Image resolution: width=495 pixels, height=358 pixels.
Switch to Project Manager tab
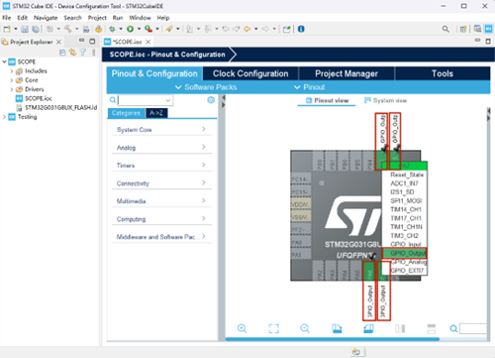pyautogui.click(x=346, y=73)
